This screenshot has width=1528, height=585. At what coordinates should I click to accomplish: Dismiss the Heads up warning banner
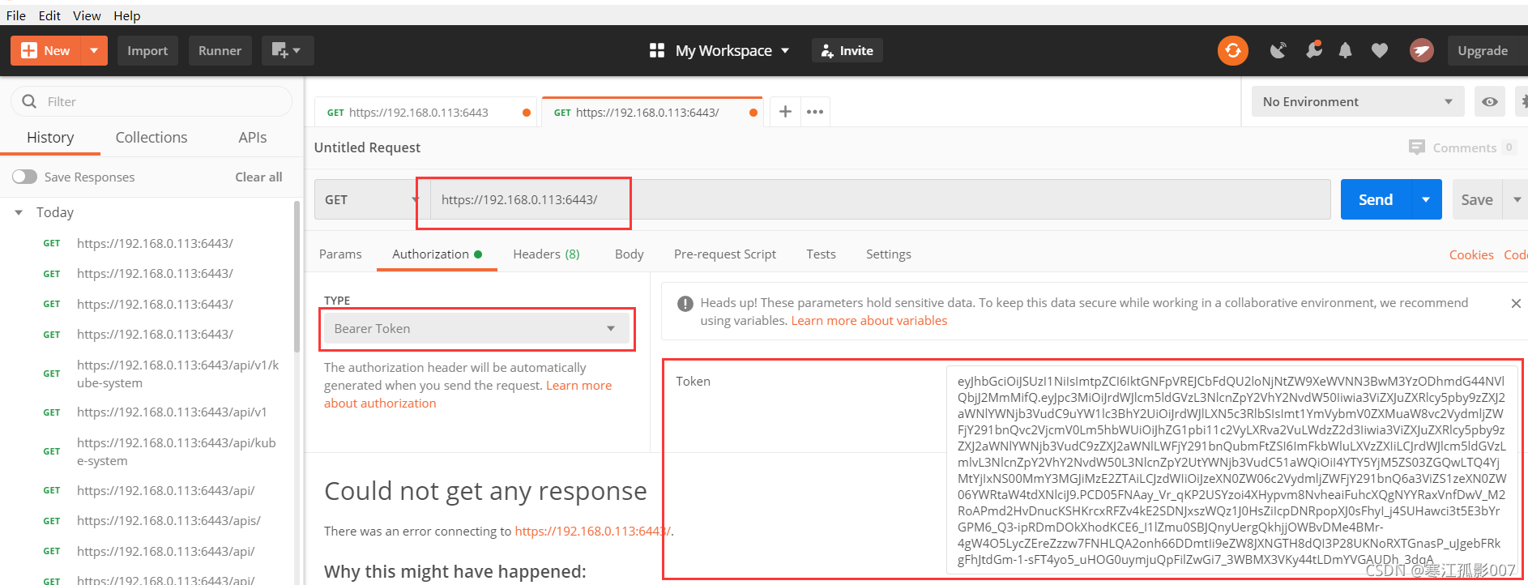point(1516,303)
